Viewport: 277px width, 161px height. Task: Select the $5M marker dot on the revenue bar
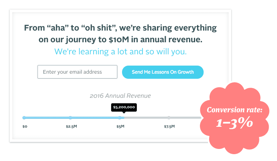coord(120,118)
